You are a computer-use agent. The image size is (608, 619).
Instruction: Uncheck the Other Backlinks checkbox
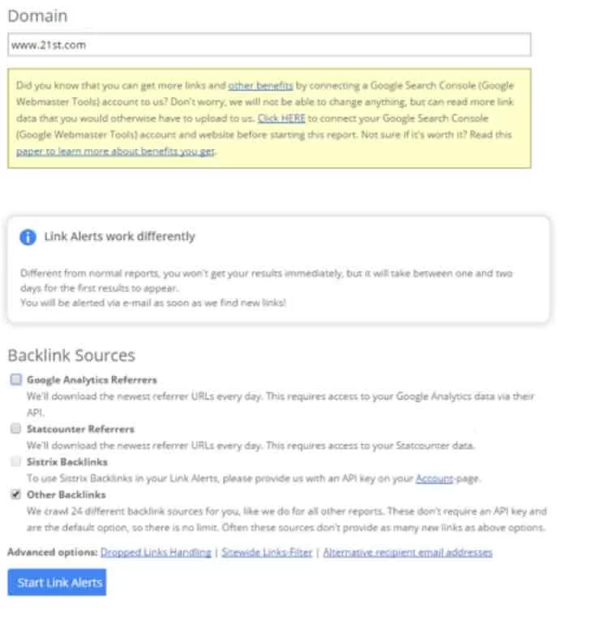click(x=16, y=495)
